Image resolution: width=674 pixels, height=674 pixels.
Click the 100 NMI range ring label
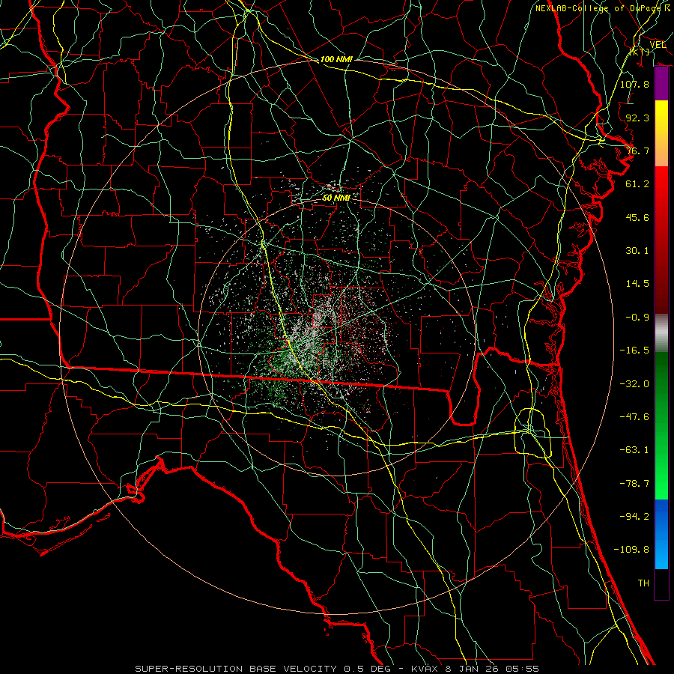click(x=336, y=59)
